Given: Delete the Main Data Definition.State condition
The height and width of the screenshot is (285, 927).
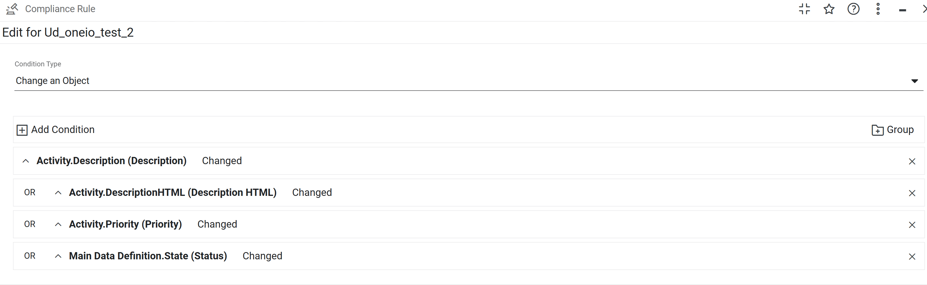Looking at the screenshot, I should coord(911,256).
